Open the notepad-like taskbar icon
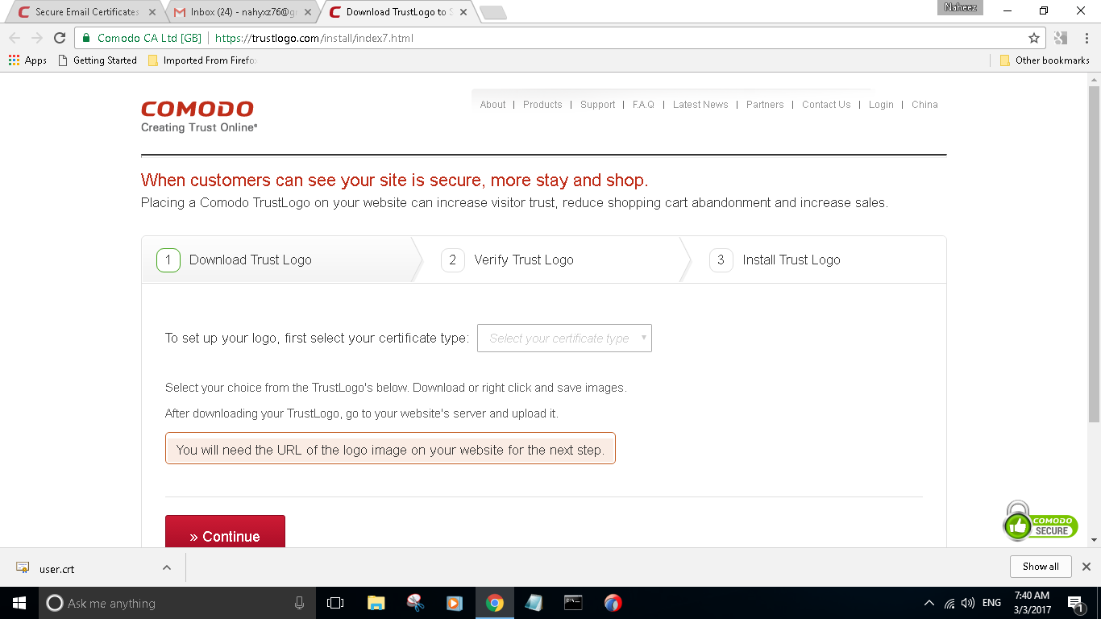The width and height of the screenshot is (1101, 619). click(534, 603)
